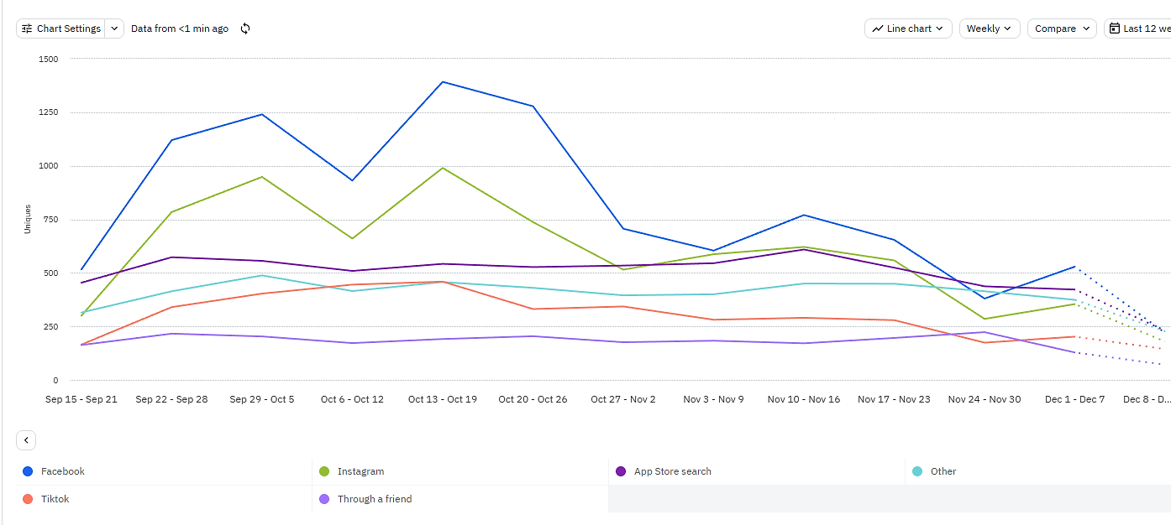Click the Facebook line point at Dec 1 - Dec 7
This screenshot has width=1171, height=525.
(1074, 267)
